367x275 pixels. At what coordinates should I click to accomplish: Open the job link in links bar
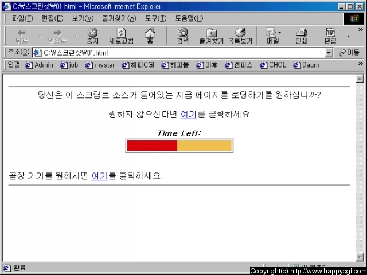click(x=69, y=65)
